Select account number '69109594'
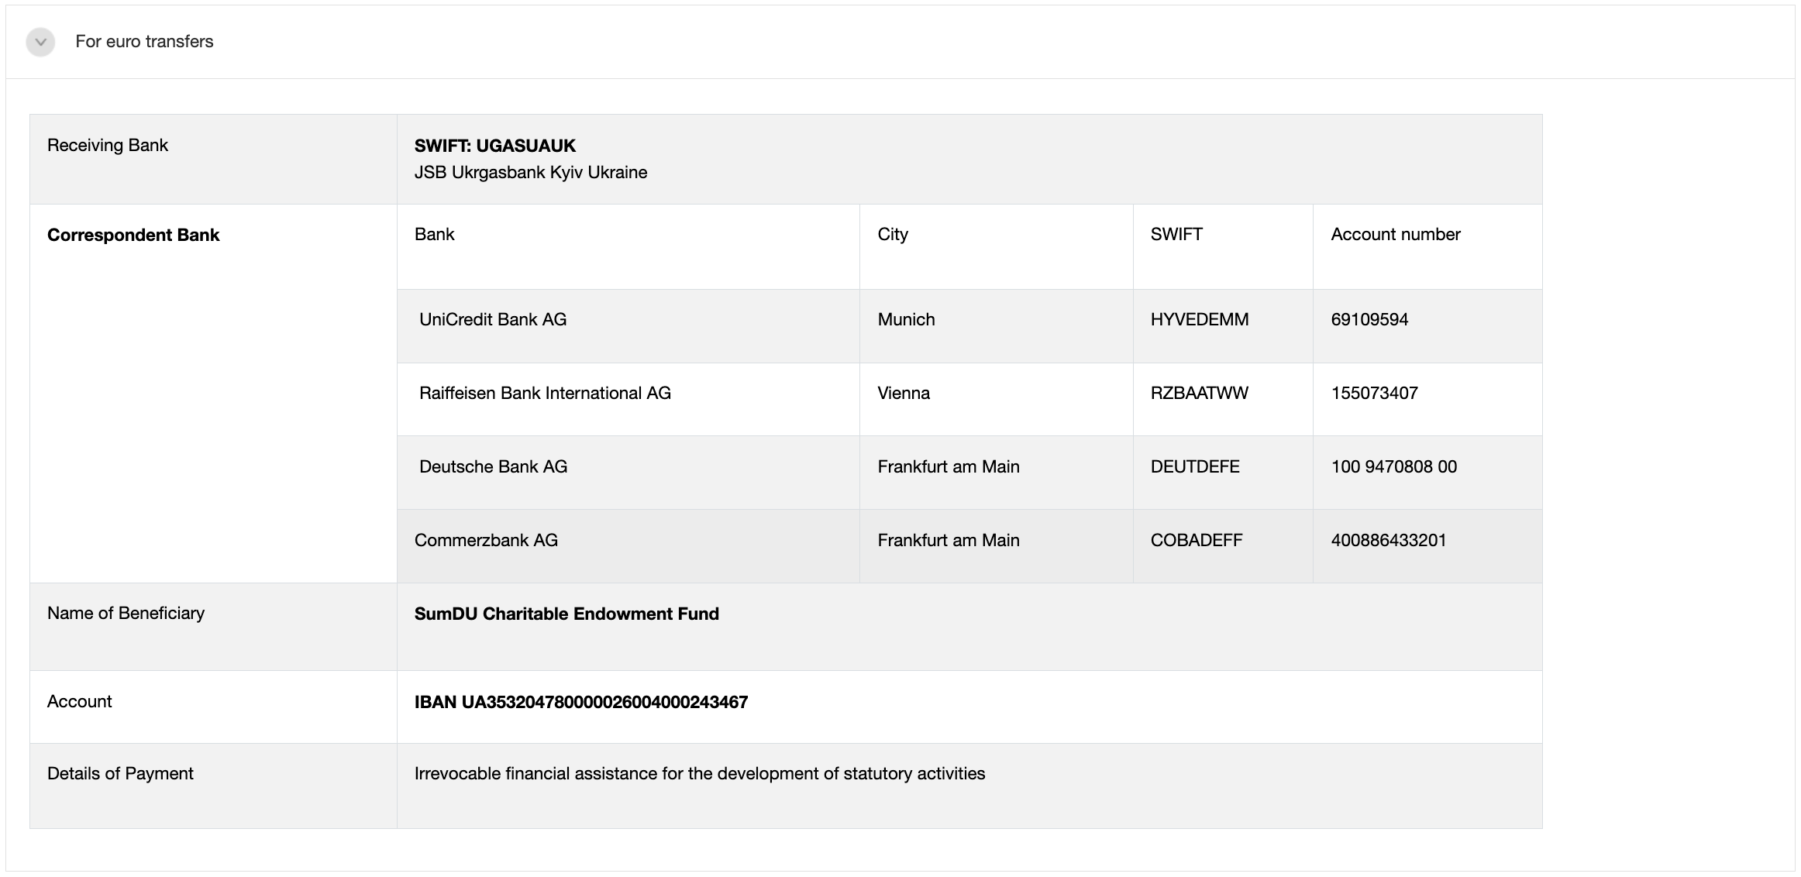 (1369, 319)
